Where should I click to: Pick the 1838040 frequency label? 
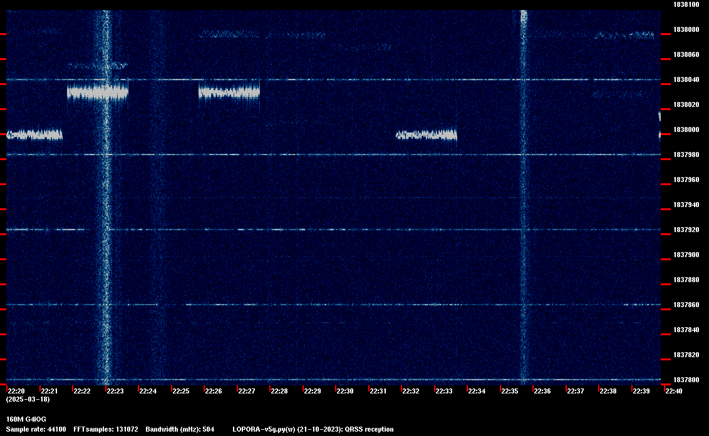686,79
